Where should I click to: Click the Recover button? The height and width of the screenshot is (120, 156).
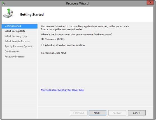(x=117, y=113)
